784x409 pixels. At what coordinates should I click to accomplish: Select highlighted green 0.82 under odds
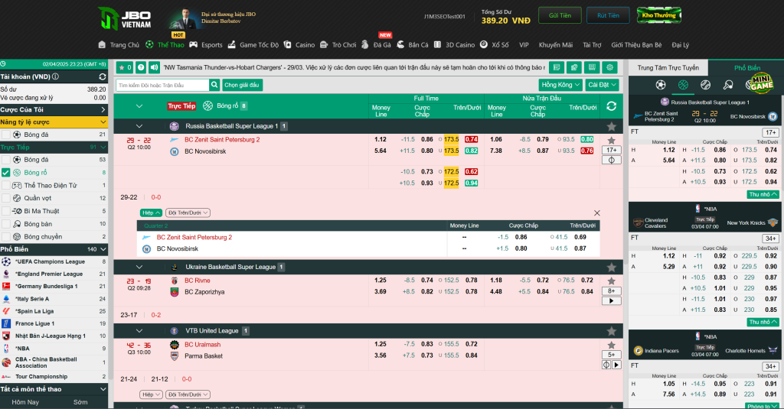pyautogui.click(x=471, y=151)
